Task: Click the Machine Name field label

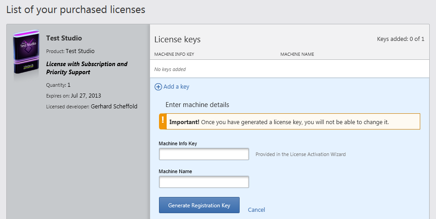Action: click(x=175, y=172)
